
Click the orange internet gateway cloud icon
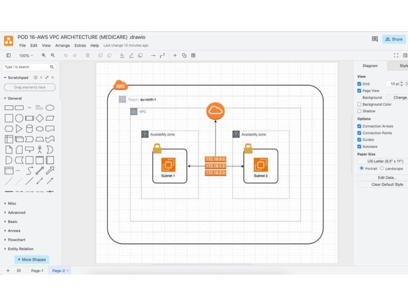[x=216, y=111]
